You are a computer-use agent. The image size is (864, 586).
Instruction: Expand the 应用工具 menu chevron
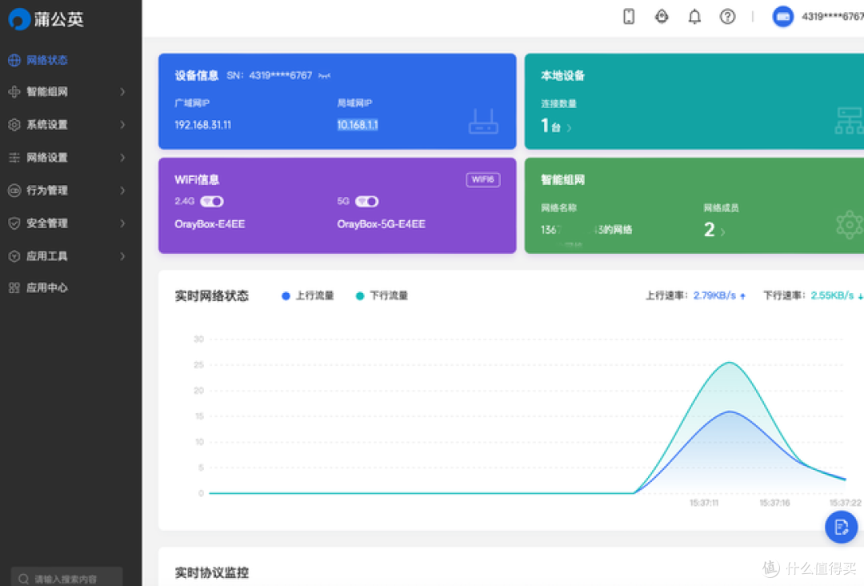click(x=122, y=256)
